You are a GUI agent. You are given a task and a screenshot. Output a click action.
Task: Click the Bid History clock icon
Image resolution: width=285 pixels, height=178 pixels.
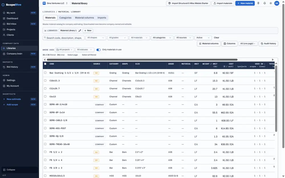coord(4,67)
